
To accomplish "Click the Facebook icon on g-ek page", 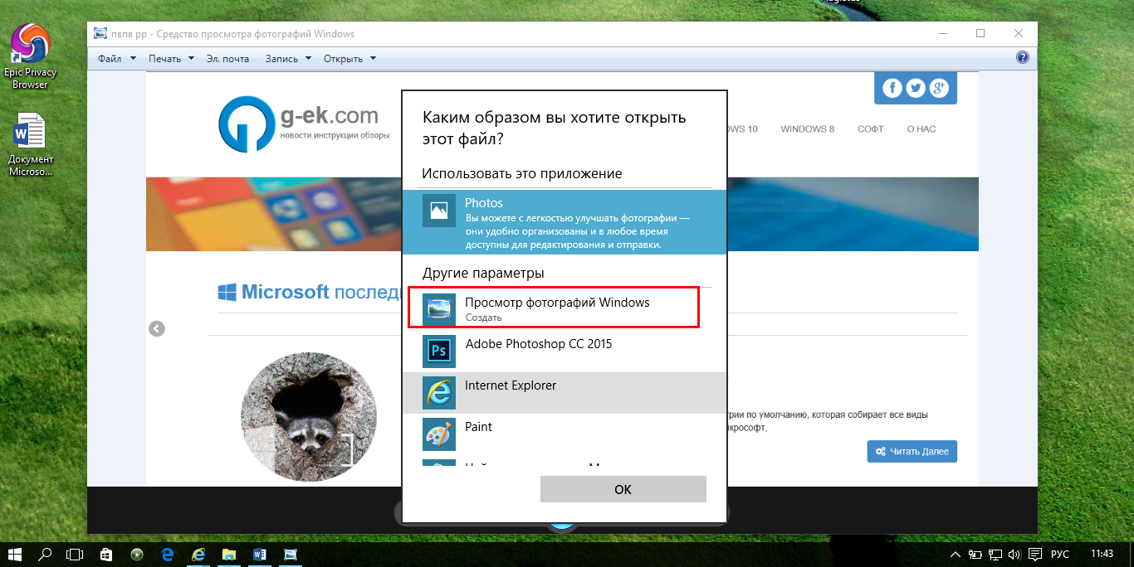I will click(x=892, y=88).
